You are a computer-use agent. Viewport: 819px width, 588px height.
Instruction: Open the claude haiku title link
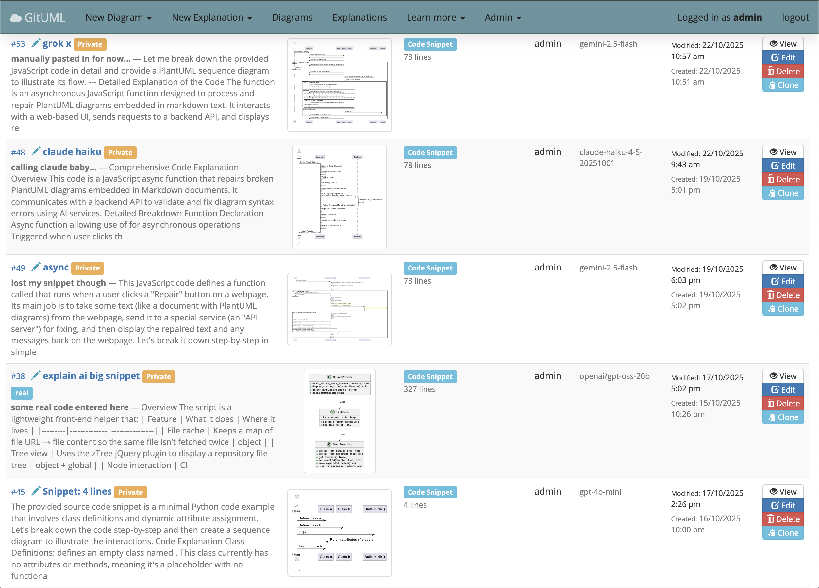(x=72, y=152)
